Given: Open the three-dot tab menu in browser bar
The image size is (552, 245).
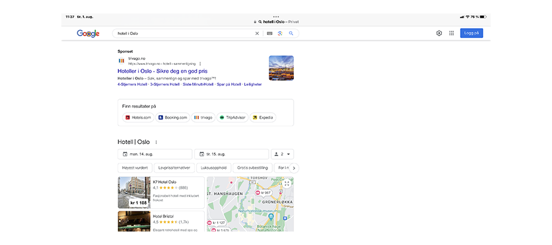Looking at the screenshot, I should [276, 17].
